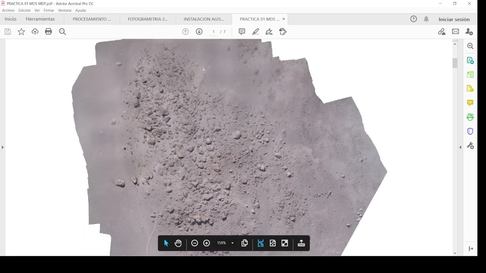Switch to the FOTOGRAMETRIA 2 tab

click(148, 19)
